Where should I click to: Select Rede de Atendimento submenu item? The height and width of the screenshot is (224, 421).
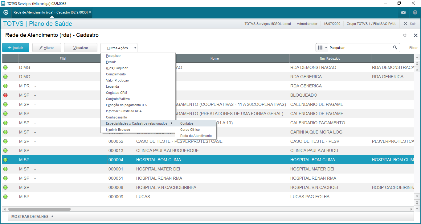click(196, 136)
